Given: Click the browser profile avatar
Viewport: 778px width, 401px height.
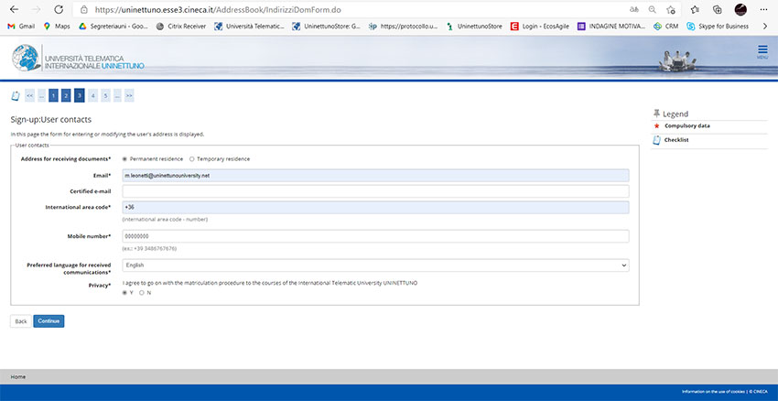Looking at the screenshot, I should [740, 9].
